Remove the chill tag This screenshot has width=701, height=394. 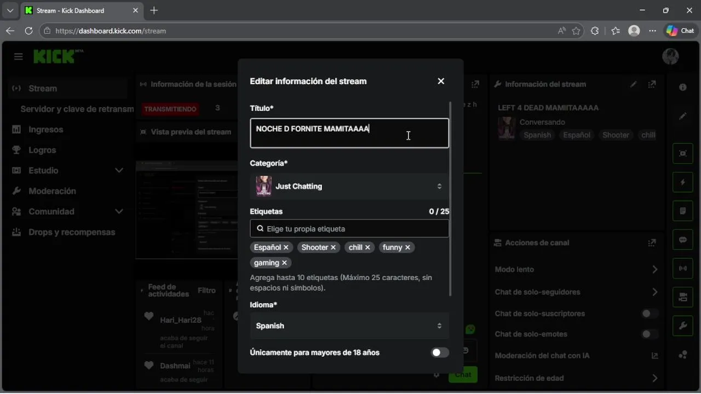tap(367, 247)
